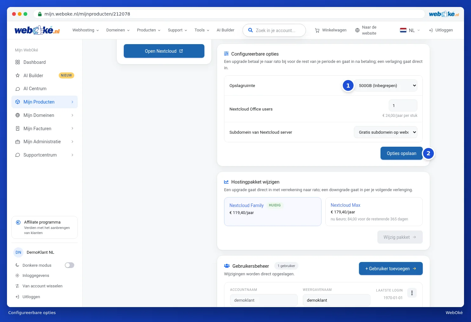This screenshot has width=471, height=322.
Task: Click the Winkelwagen link
Action: pyautogui.click(x=331, y=30)
